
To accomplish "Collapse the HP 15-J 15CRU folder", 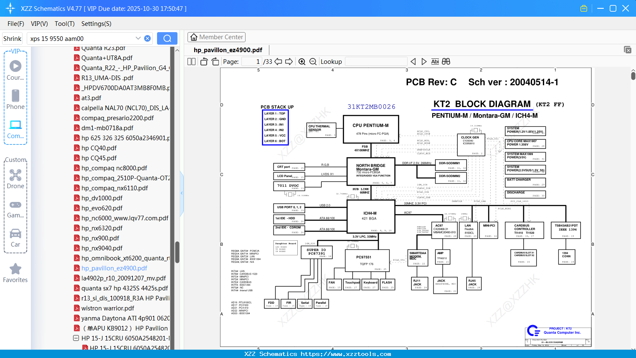I will [76, 338].
